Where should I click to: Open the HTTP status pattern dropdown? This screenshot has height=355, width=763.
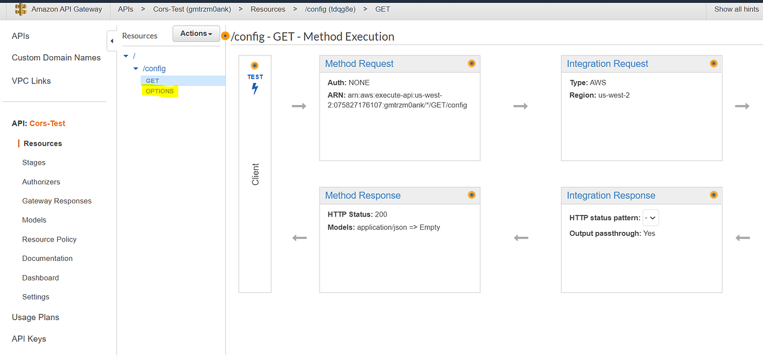point(650,218)
